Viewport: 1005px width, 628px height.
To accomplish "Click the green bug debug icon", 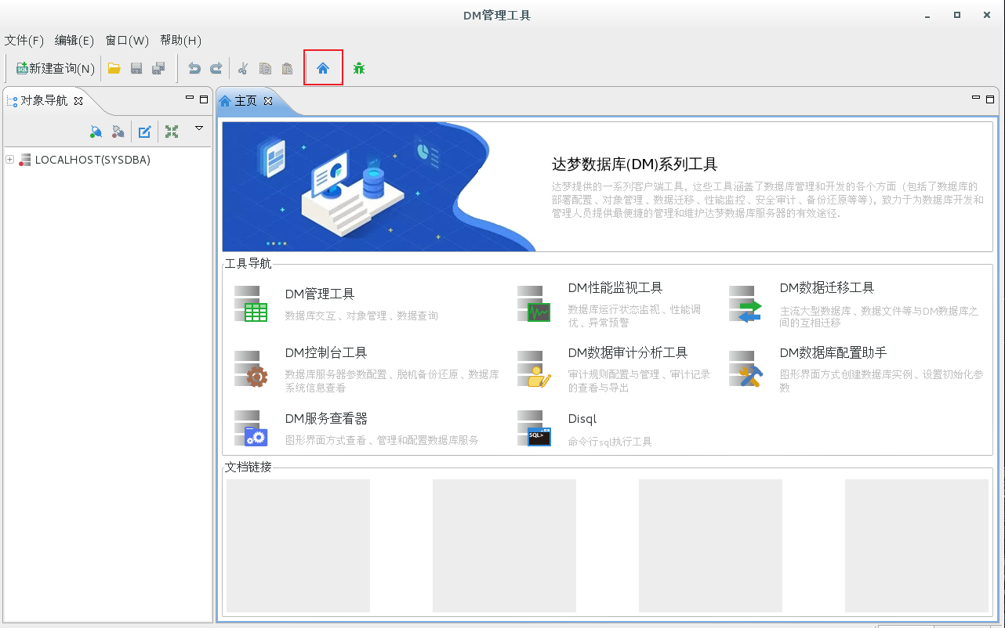I will [359, 69].
